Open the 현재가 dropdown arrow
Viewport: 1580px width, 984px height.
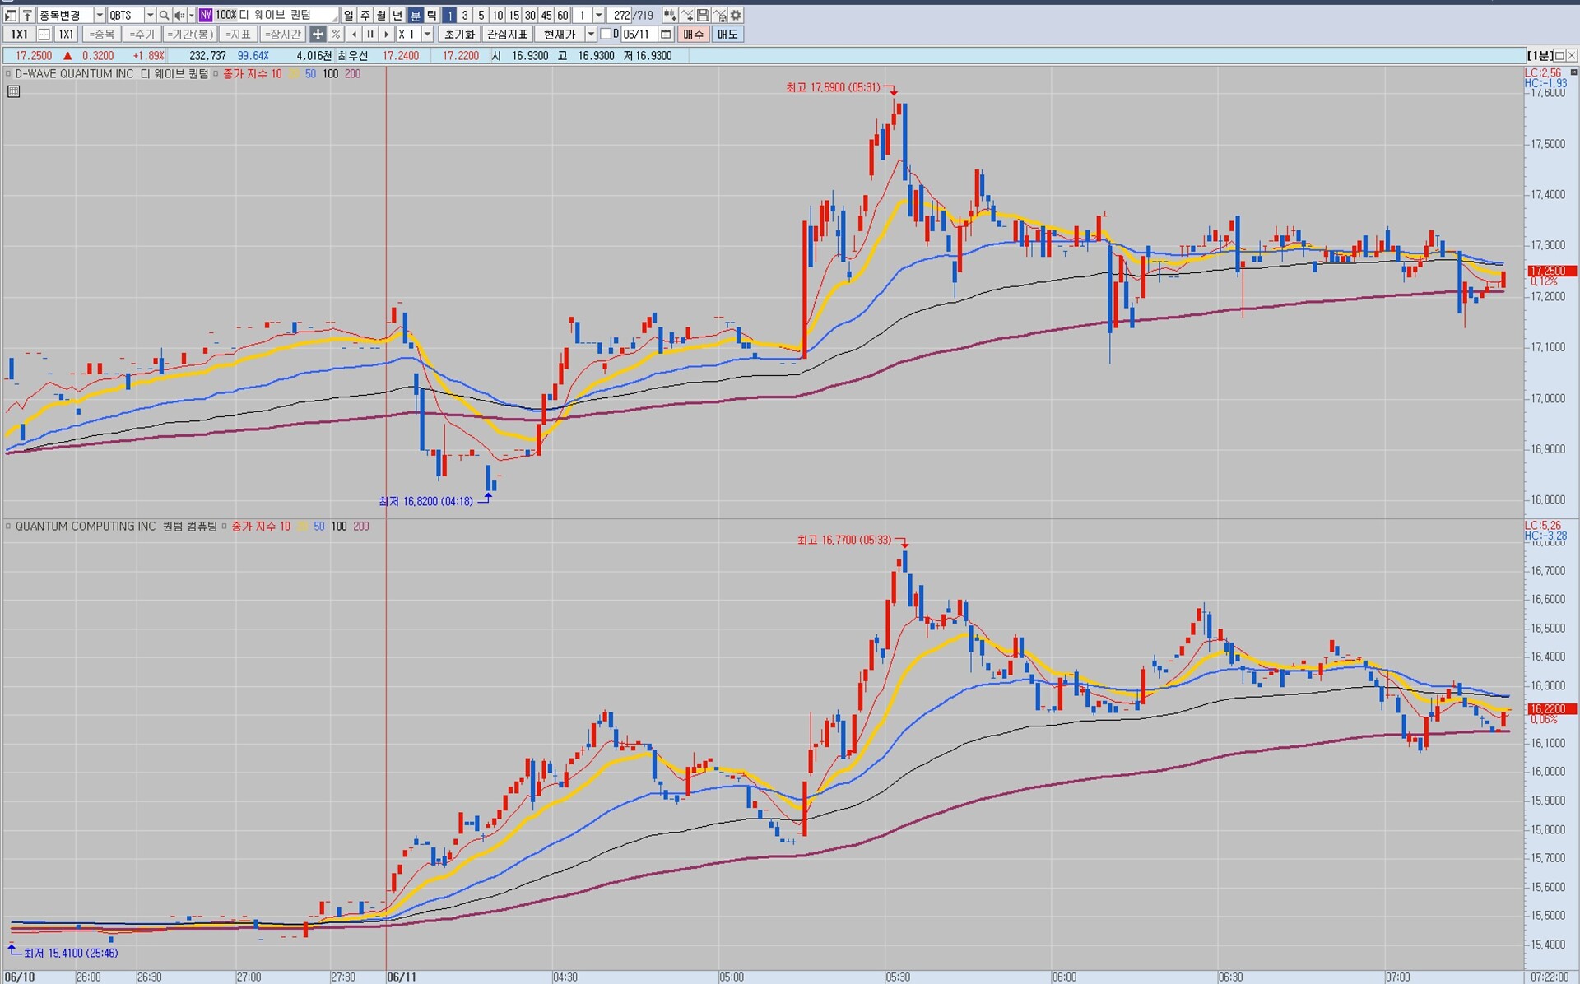(x=591, y=35)
